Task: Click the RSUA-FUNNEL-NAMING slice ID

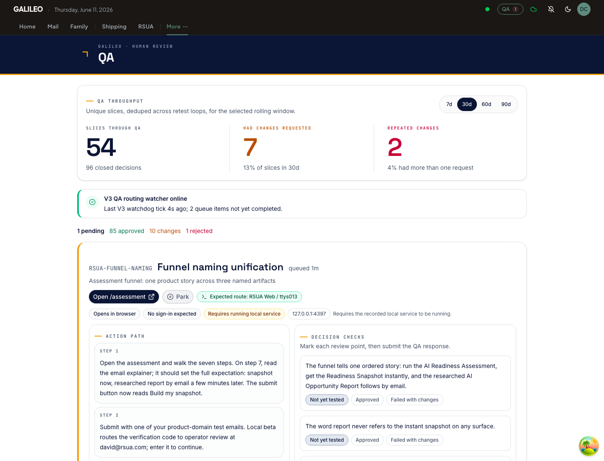Action: point(120,268)
